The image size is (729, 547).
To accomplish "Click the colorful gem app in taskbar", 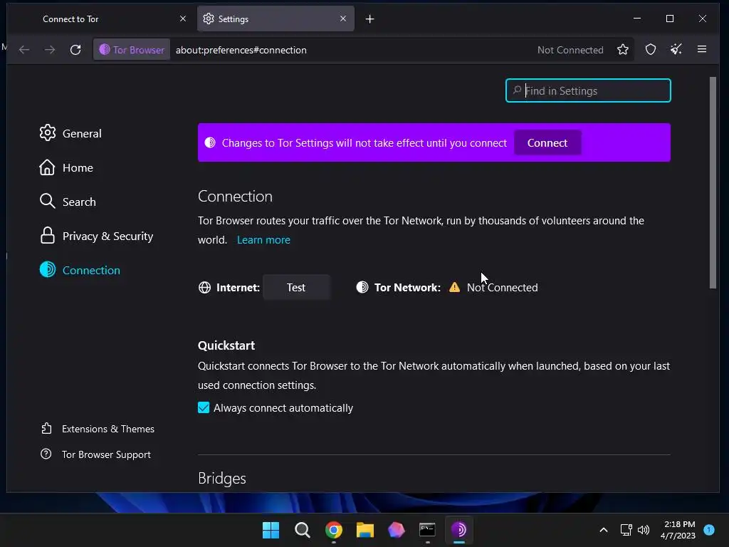I will pyautogui.click(x=396, y=530).
